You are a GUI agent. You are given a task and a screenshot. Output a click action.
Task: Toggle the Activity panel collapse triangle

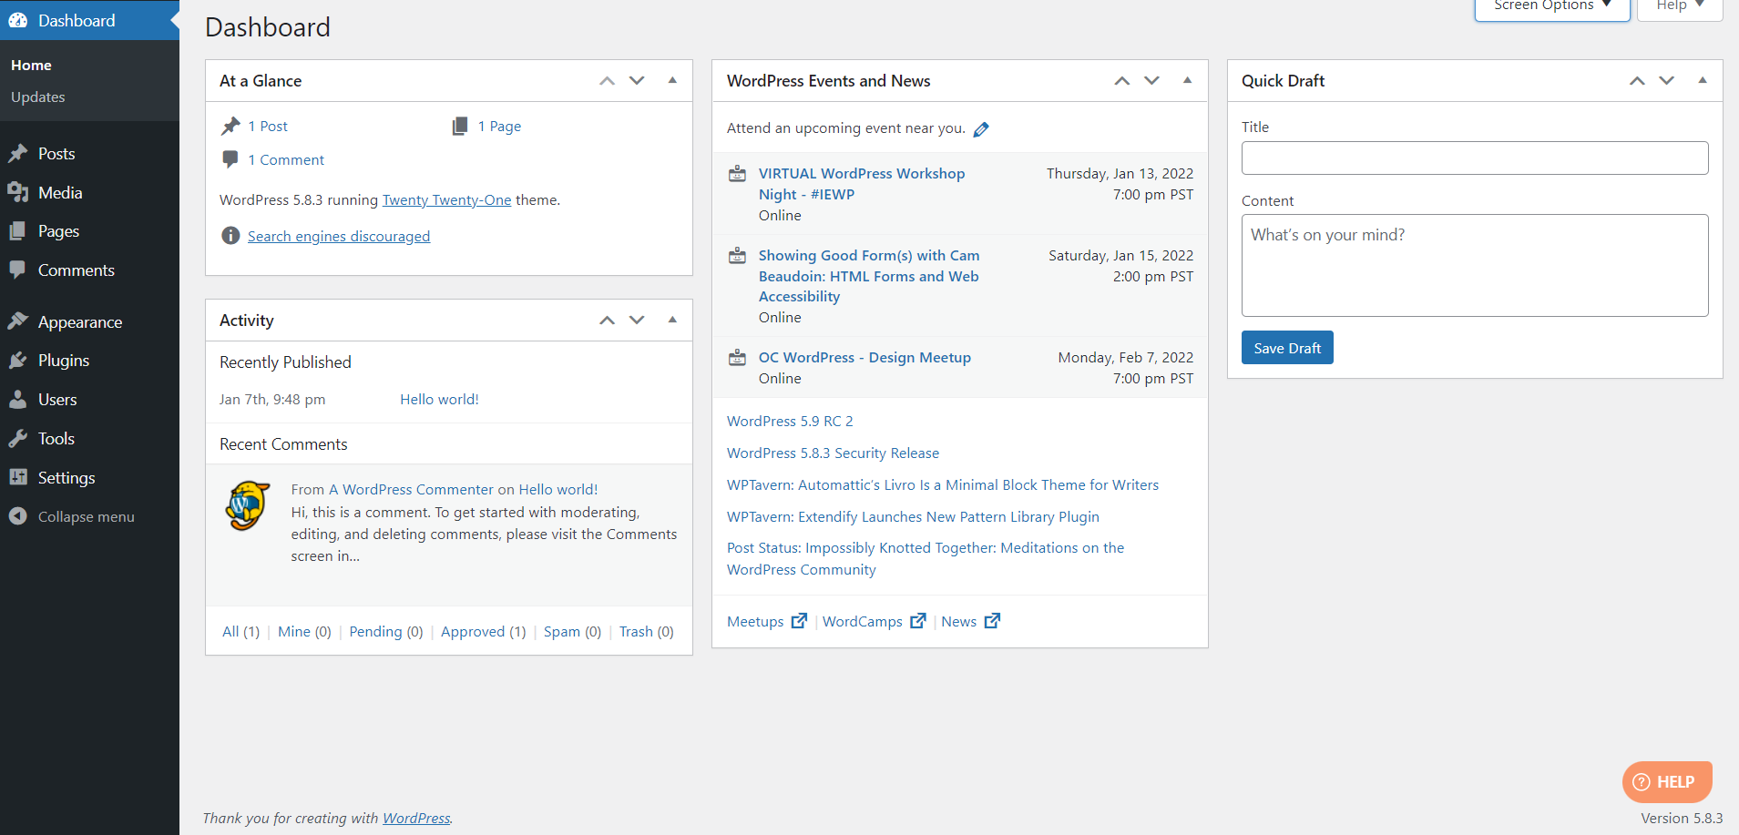tap(672, 321)
